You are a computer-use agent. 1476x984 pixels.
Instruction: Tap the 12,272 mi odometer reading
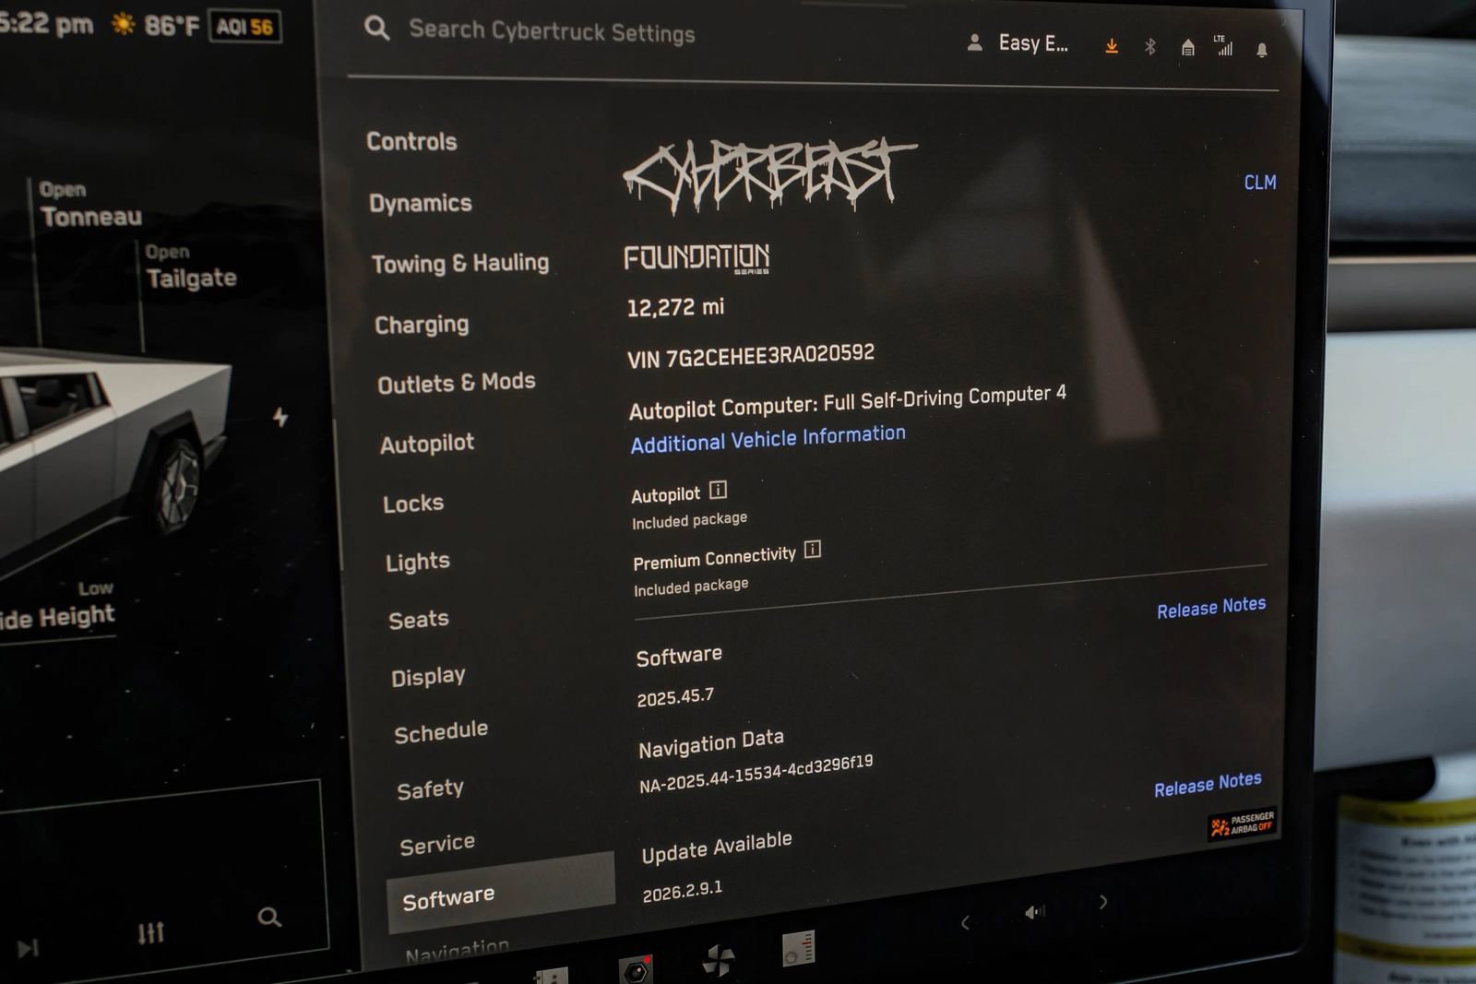(x=675, y=307)
